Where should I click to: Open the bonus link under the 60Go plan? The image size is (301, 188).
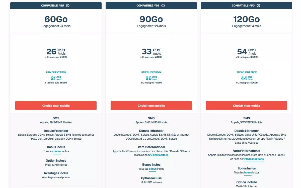pos(57,151)
